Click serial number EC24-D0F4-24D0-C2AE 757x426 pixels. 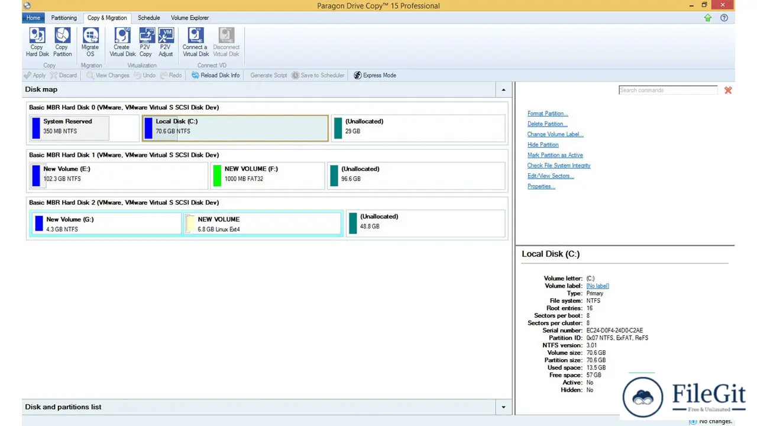click(x=614, y=330)
